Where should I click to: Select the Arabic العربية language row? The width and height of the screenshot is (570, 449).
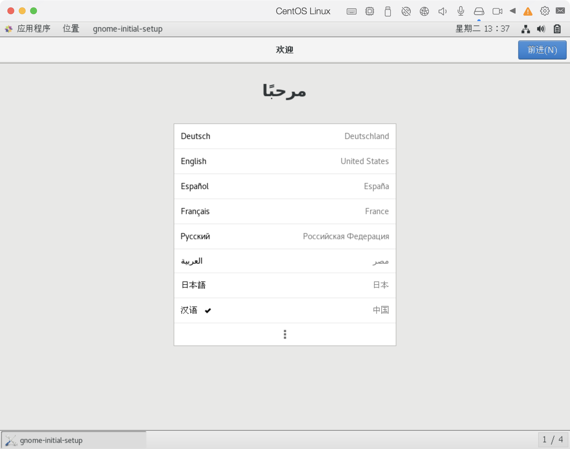point(285,261)
